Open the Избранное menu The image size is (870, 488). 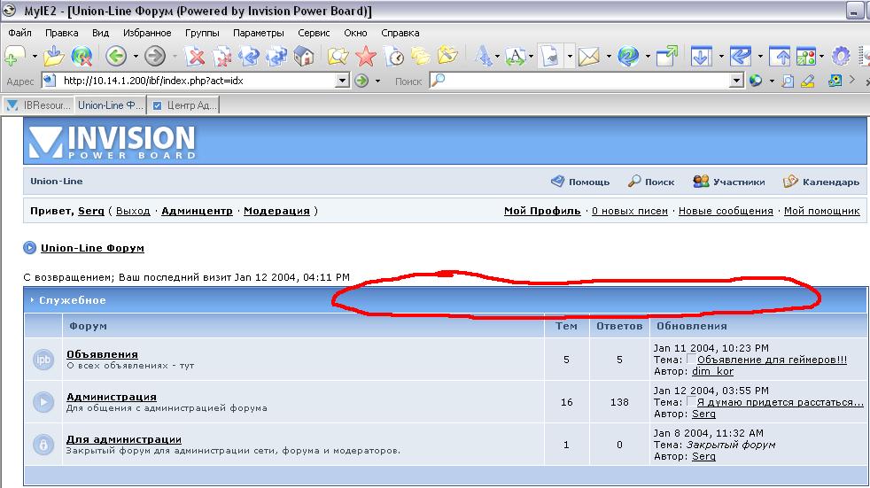pos(147,33)
